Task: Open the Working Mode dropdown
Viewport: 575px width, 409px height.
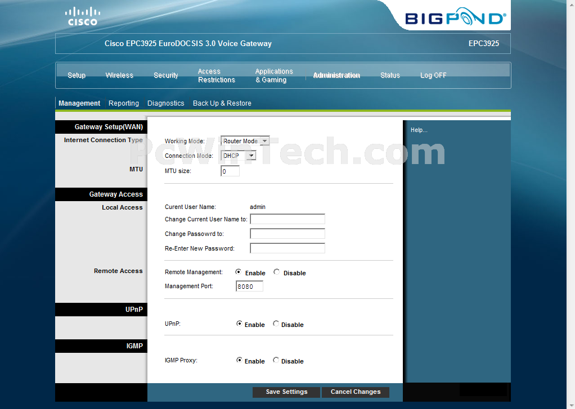Action: pyautogui.click(x=245, y=141)
